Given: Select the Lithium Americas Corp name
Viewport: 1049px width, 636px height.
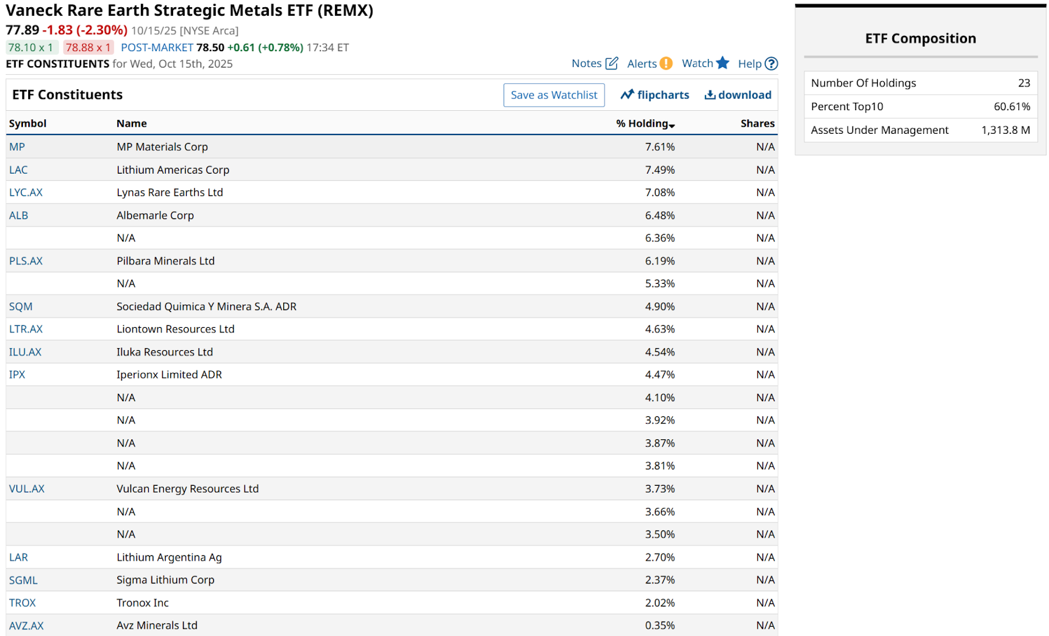Looking at the screenshot, I should (x=173, y=170).
